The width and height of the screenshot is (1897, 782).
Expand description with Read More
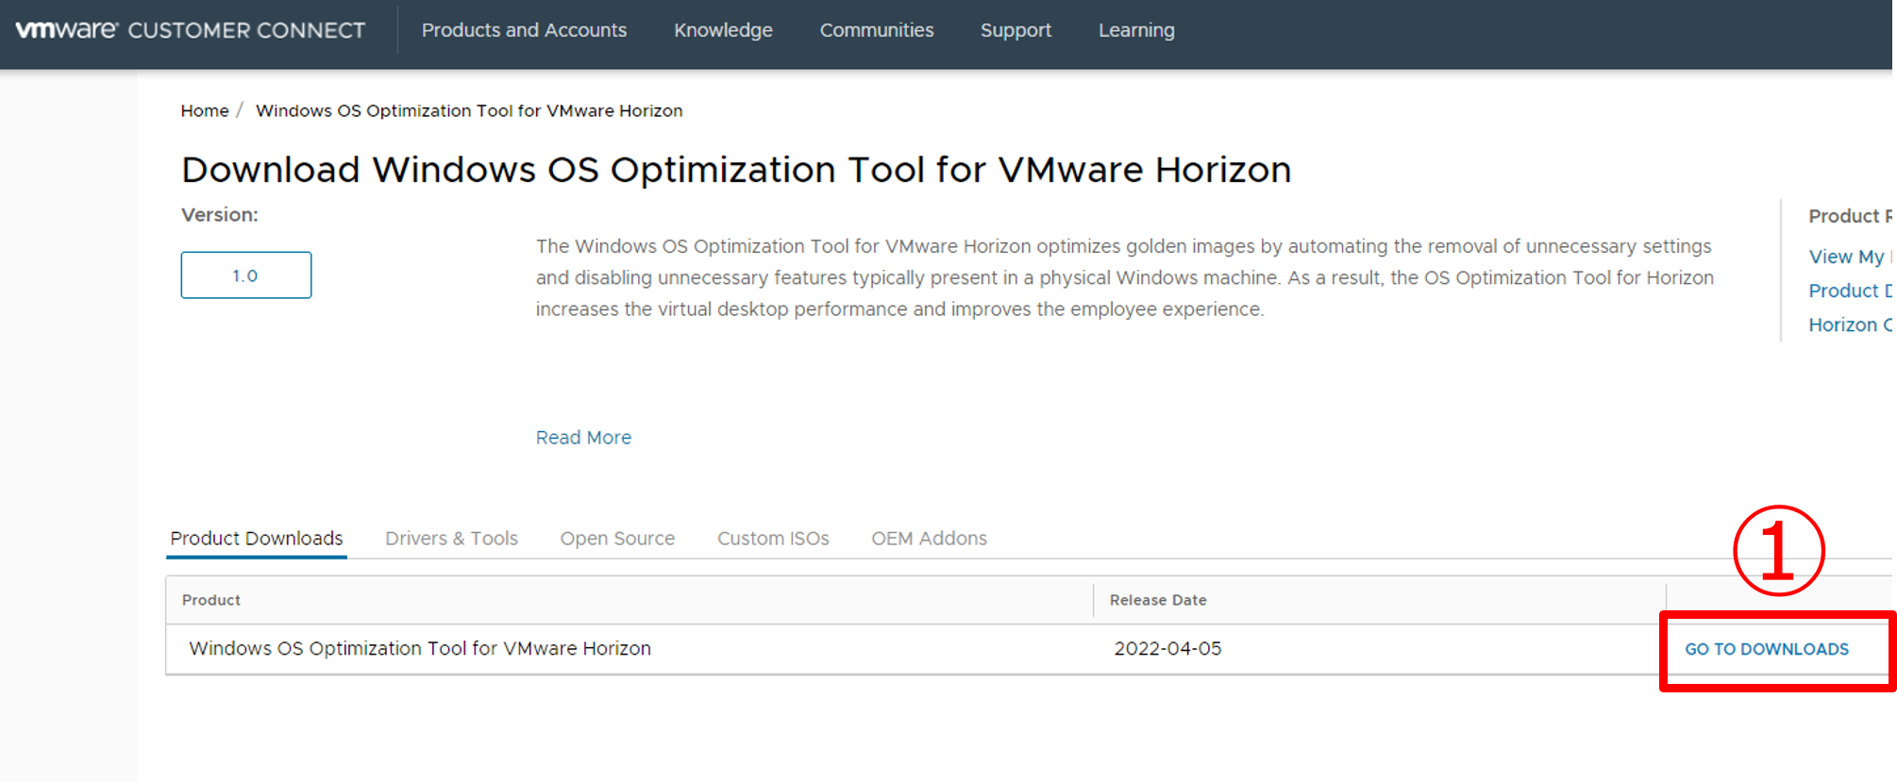pos(583,438)
